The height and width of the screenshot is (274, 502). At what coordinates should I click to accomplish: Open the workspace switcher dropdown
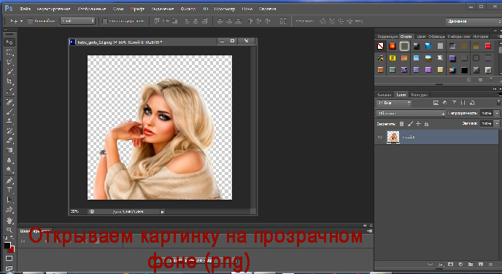point(474,21)
